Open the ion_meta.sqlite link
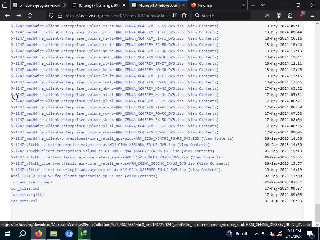320x240 pixels. 27,195
